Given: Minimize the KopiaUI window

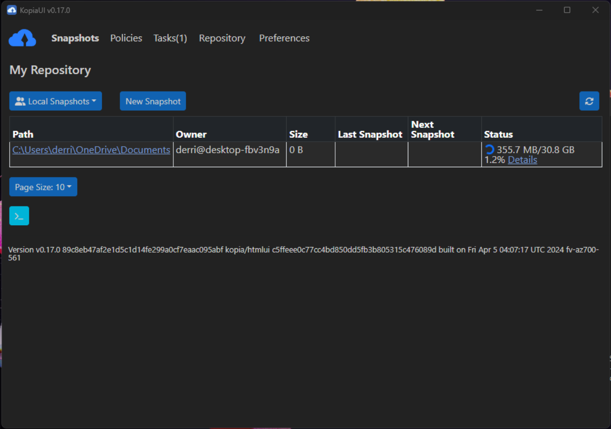Looking at the screenshot, I should click(539, 10).
